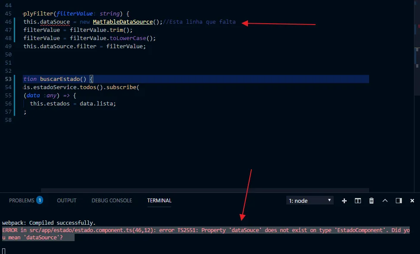Close the terminal panel with the X
Image resolution: width=420 pixels, height=254 pixels.
(x=412, y=201)
